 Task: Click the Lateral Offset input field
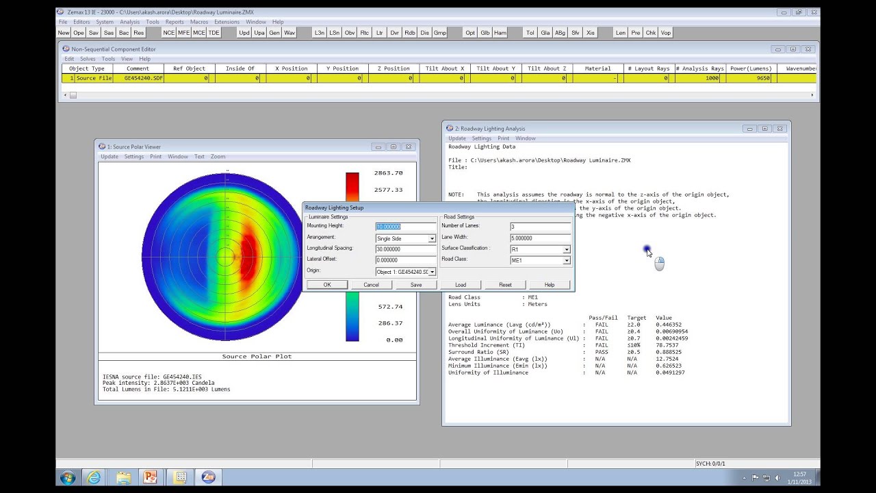click(406, 260)
